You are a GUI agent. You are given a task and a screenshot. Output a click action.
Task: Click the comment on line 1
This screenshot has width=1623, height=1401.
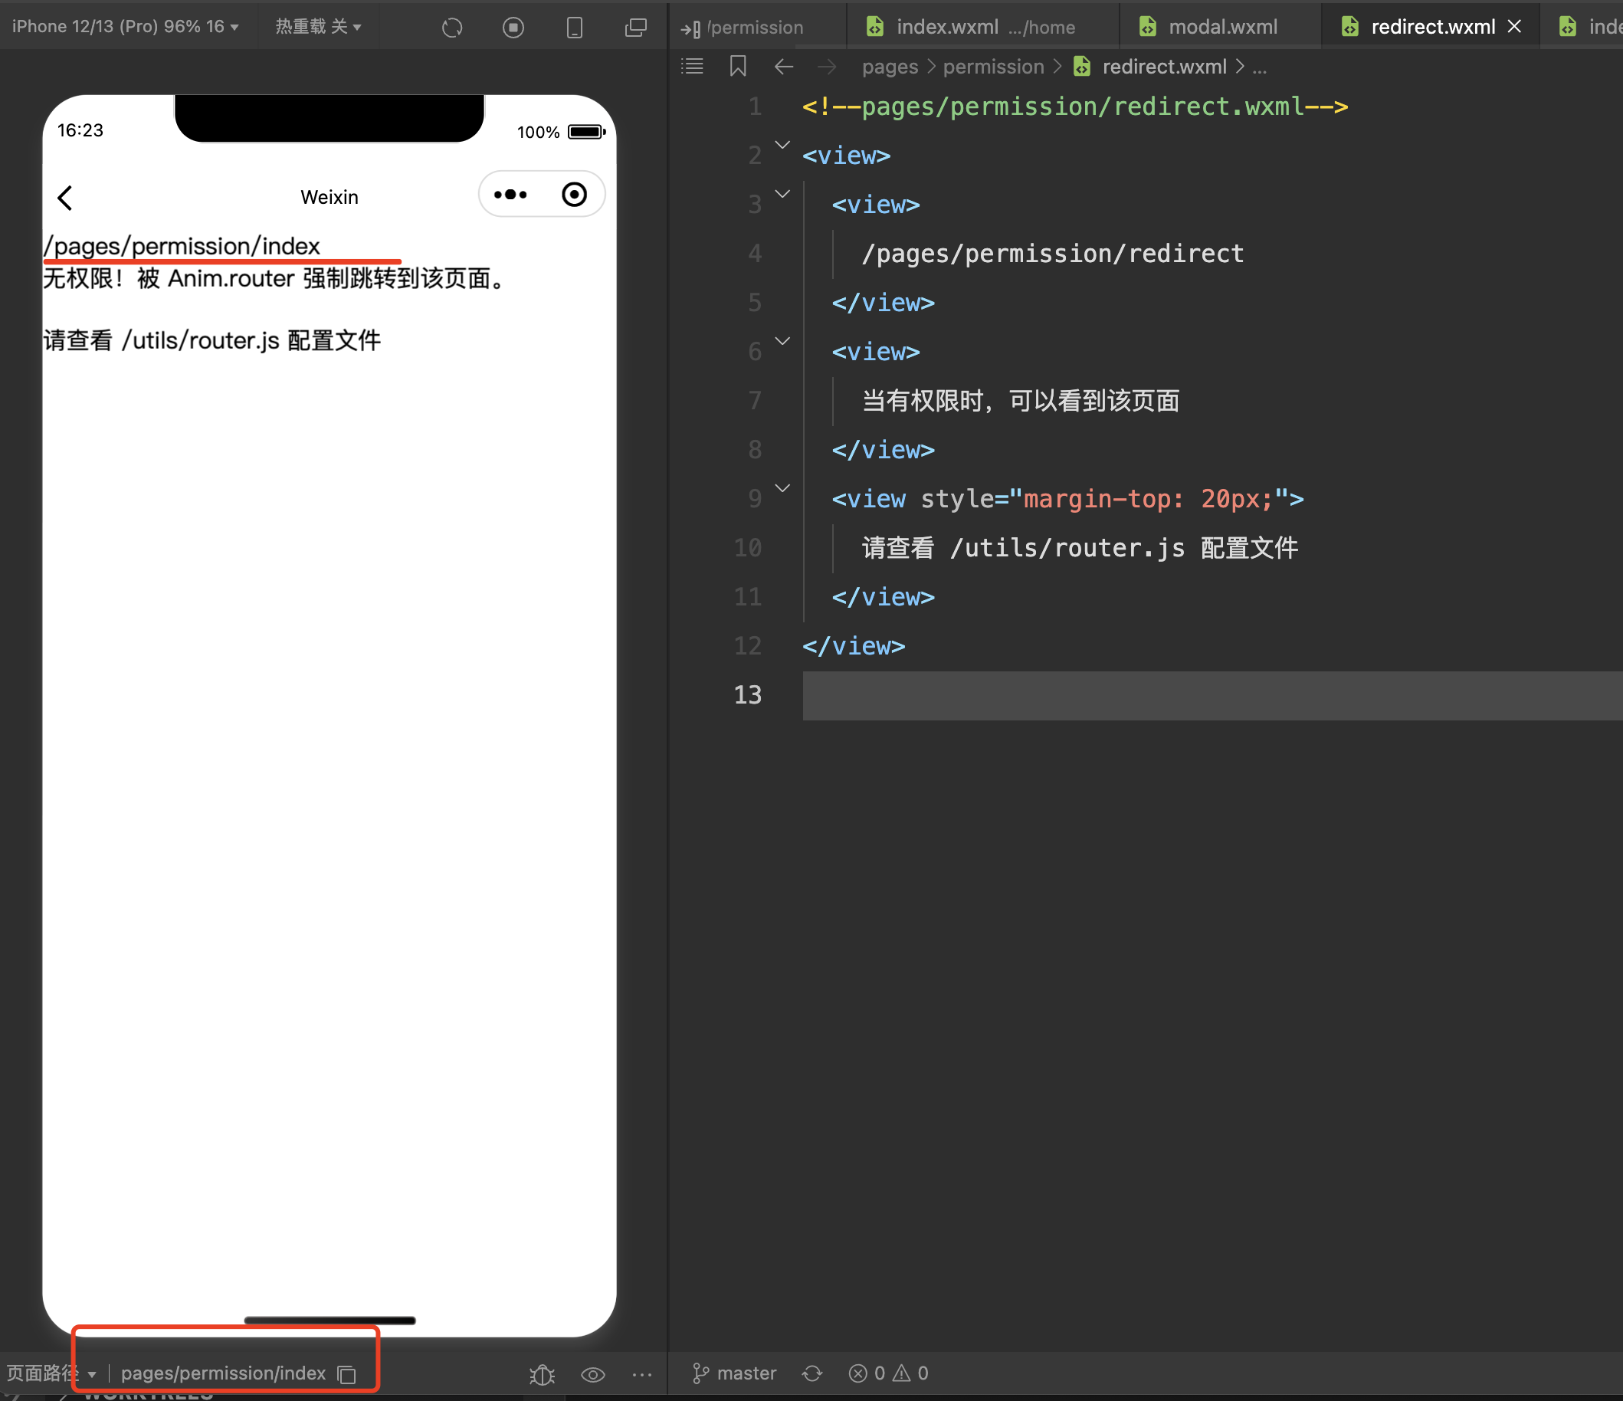[1074, 107]
